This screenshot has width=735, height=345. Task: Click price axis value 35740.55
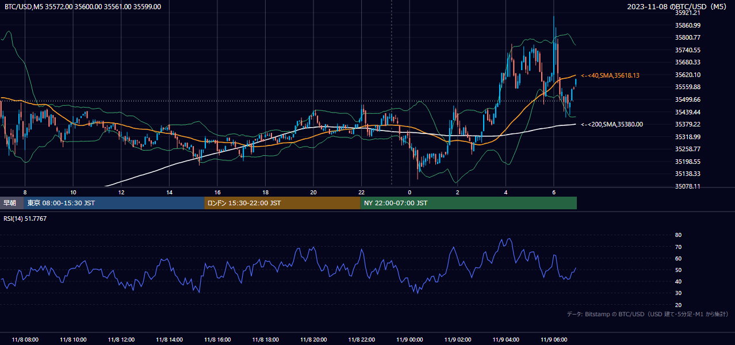687,50
